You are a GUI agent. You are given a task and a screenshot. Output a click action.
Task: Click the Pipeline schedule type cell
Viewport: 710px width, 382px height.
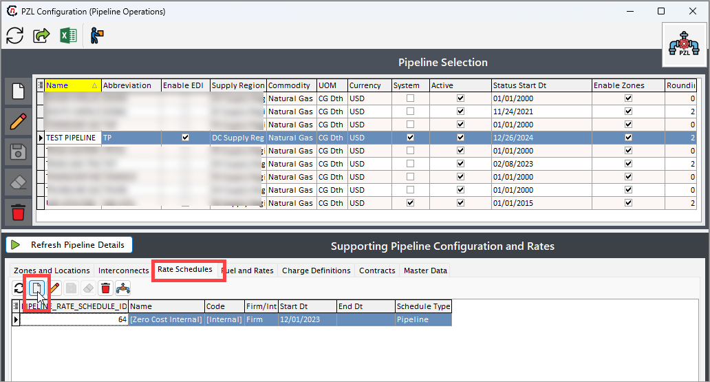423,319
